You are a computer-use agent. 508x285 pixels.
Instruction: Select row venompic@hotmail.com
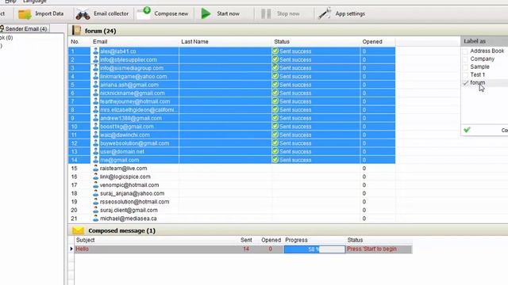232,184
